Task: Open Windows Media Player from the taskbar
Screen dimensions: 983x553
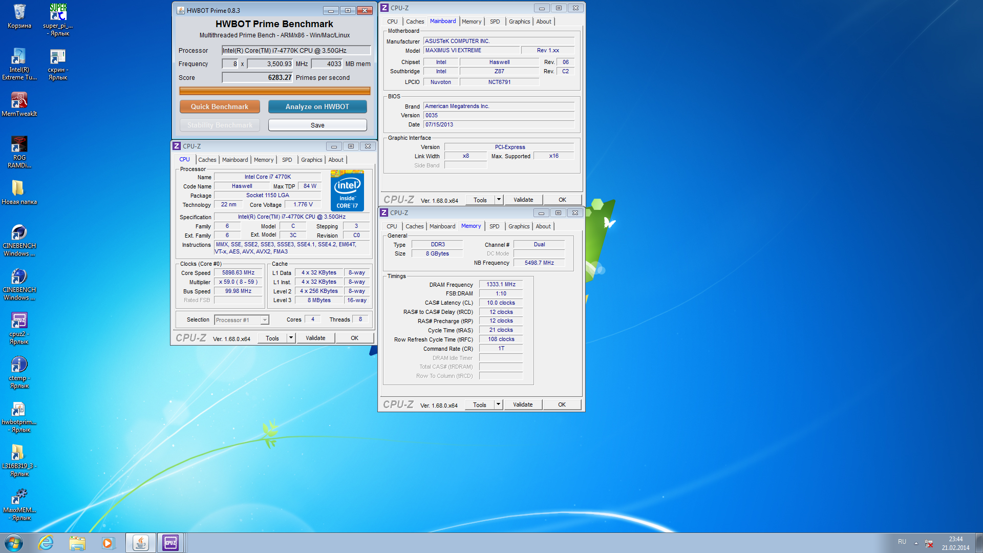Action: (x=108, y=543)
